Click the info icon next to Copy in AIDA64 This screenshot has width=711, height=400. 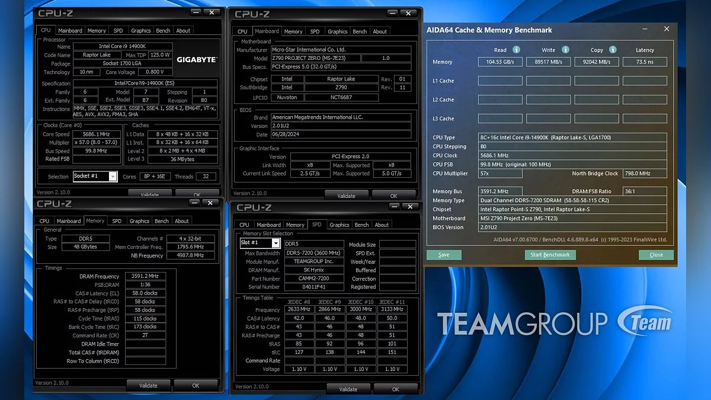point(613,50)
